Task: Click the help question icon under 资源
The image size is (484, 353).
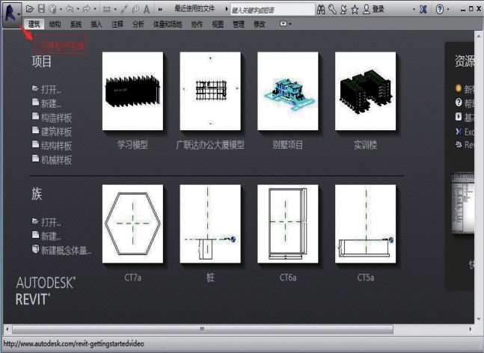Action: click(459, 102)
